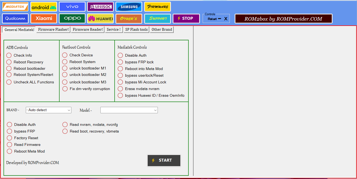Click the Android brand icon

click(x=43, y=6)
